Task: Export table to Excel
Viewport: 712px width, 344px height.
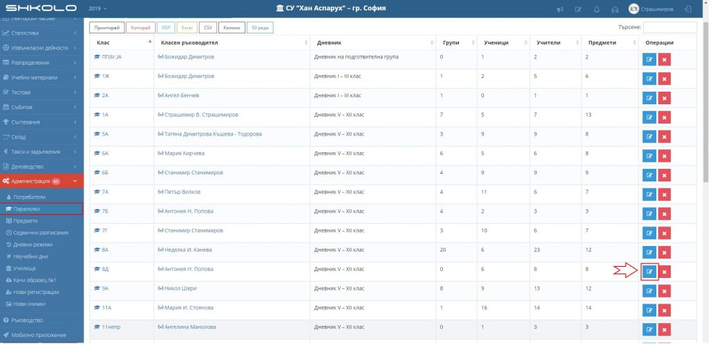Action: point(187,28)
